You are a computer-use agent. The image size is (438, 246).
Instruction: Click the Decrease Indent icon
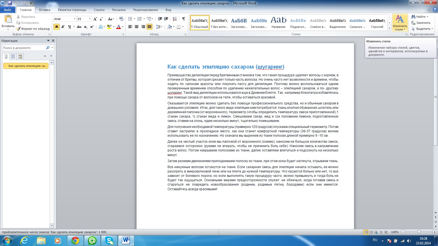[160, 19]
